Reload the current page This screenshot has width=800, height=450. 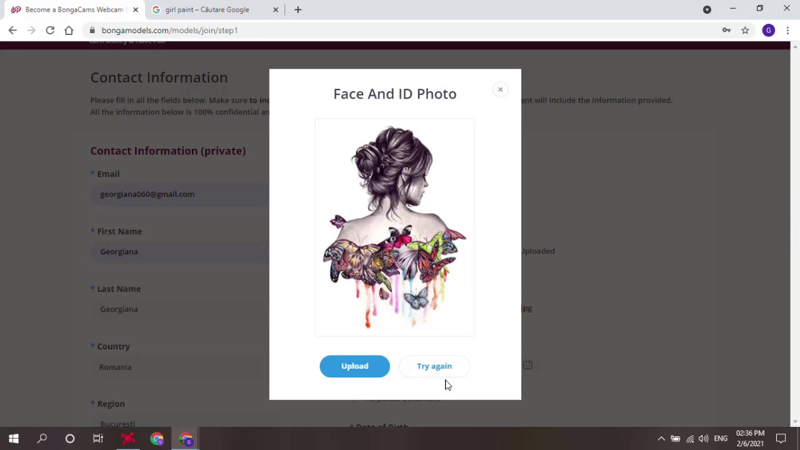(50, 30)
